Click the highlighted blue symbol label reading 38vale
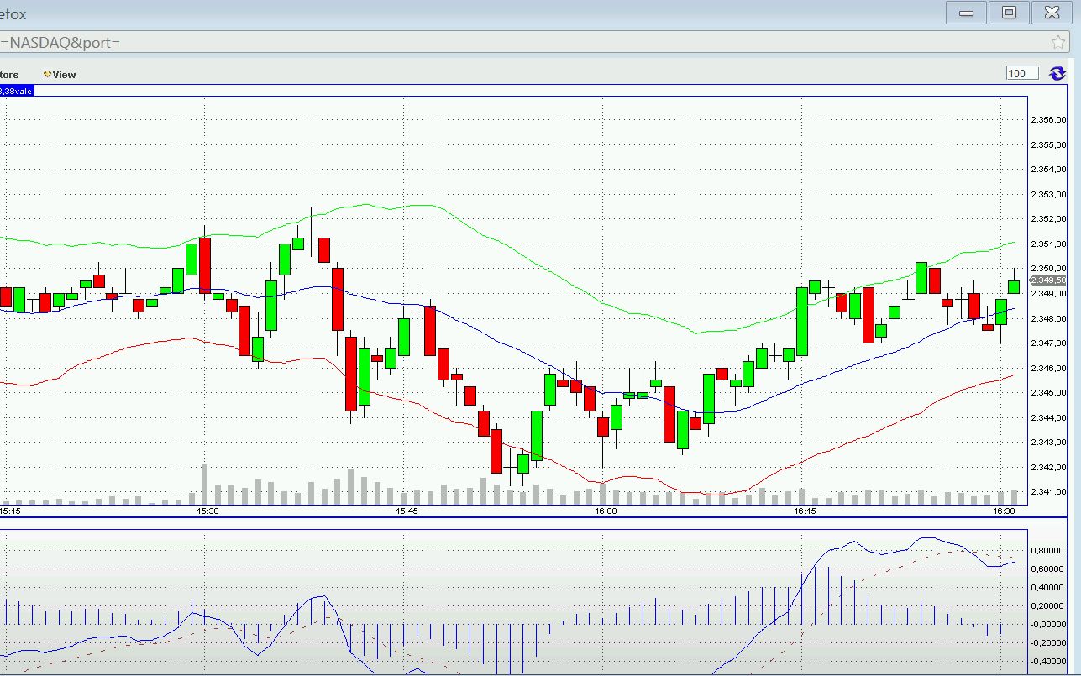 pyautogui.click(x=17, y=91)
